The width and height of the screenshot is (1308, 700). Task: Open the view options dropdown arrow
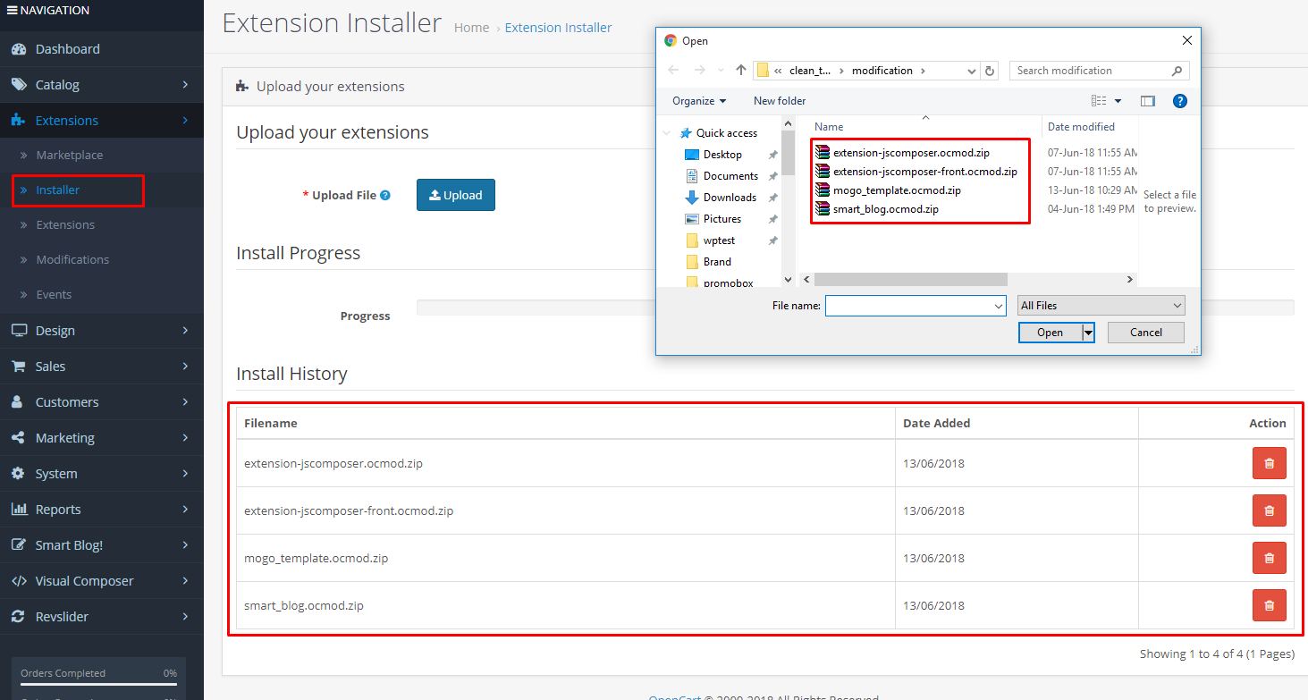tap(1118, 101)
